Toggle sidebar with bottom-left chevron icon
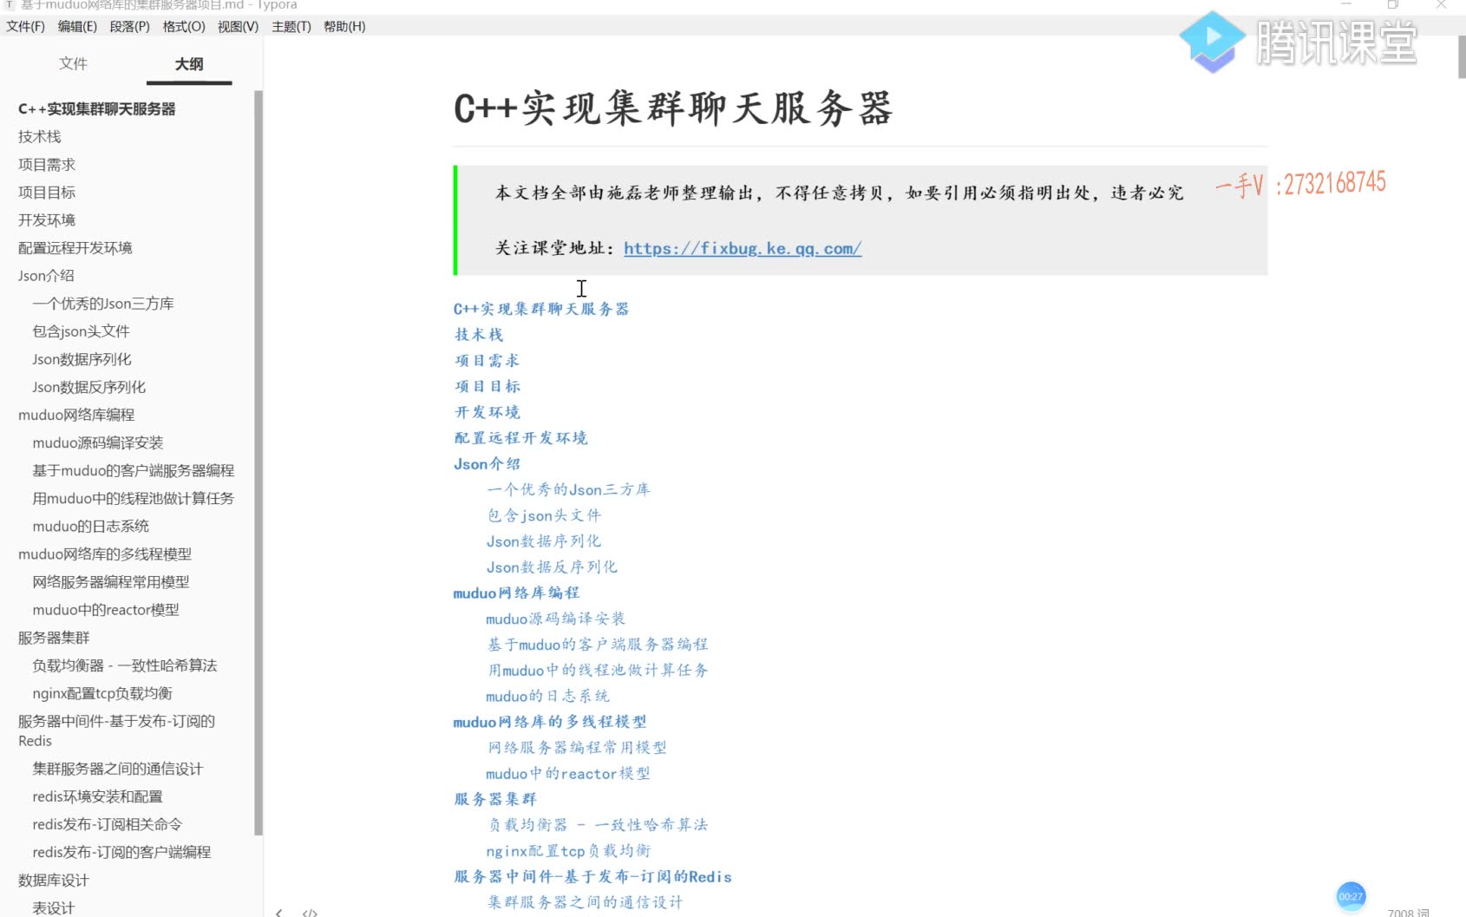 tap(278, 912)
